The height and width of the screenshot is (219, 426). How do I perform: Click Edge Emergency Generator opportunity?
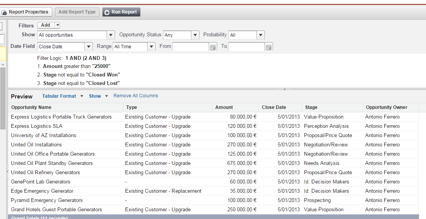42,191
